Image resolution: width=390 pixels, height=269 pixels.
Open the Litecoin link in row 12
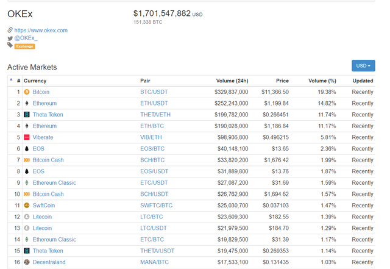(42, 217)
